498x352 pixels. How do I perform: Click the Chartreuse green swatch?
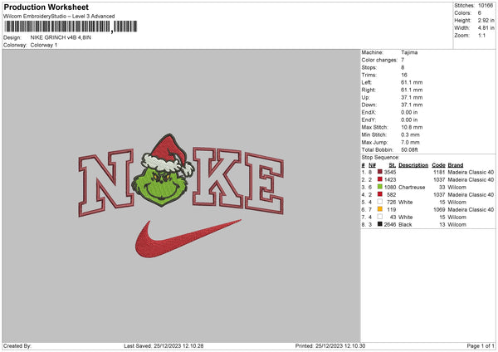point(379,187)
